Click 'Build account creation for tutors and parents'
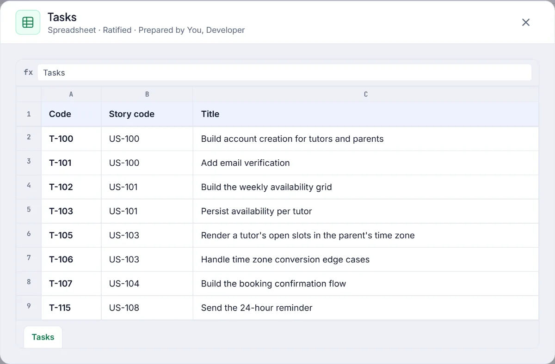The image size is (555, 364). pos(366,139)
